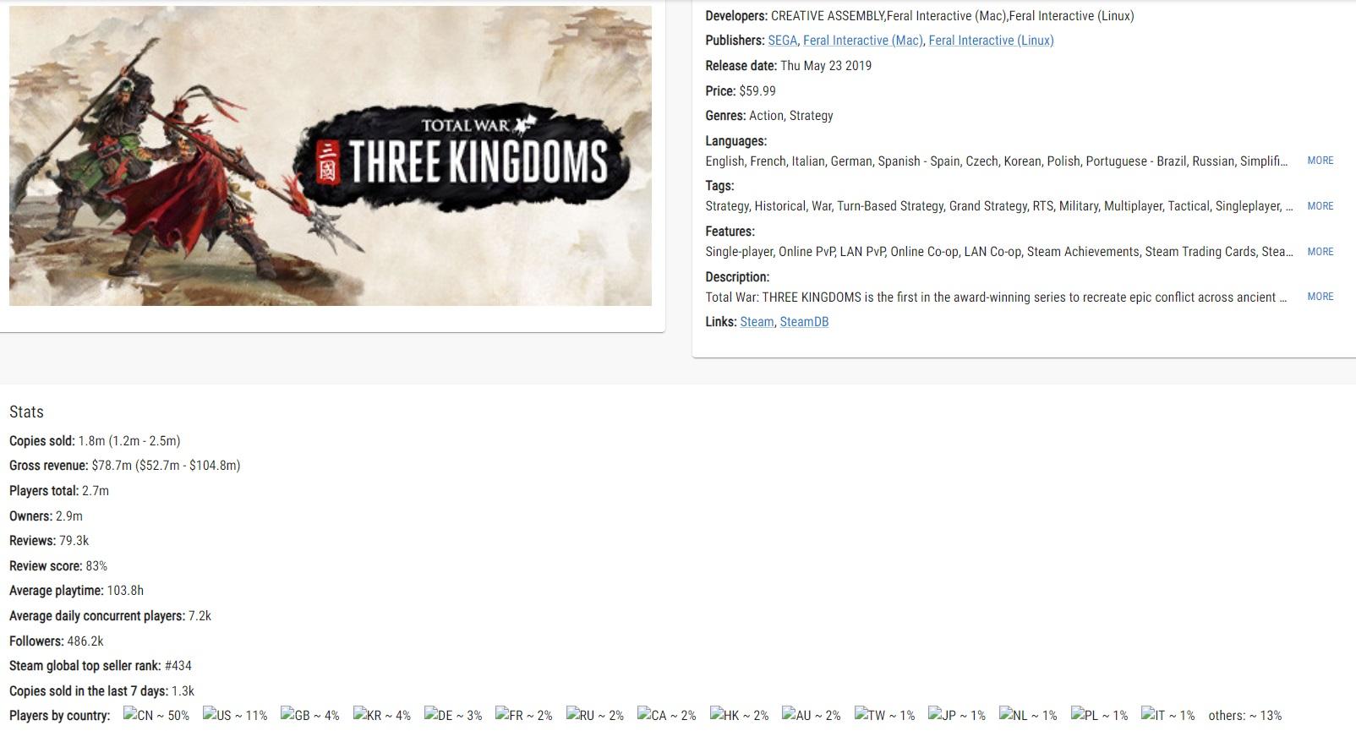Select the Release date Thu May 23 2019

(789, 66)
